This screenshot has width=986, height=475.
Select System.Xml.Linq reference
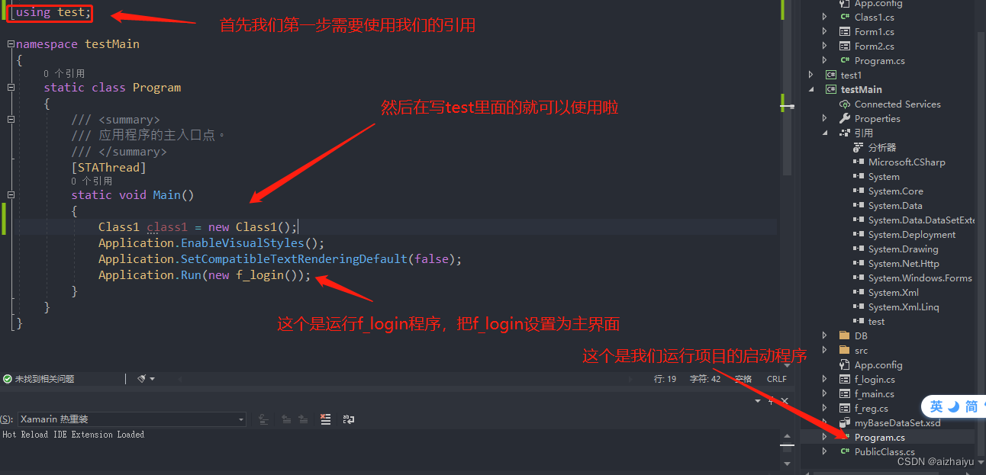pyautogui.click(x=904, y=307)
